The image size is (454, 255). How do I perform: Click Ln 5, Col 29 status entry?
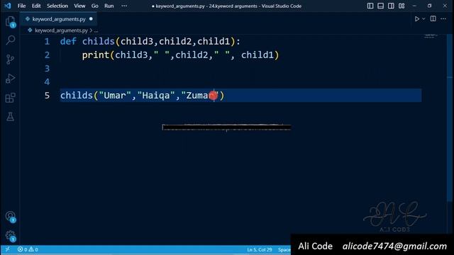(260, 249)
